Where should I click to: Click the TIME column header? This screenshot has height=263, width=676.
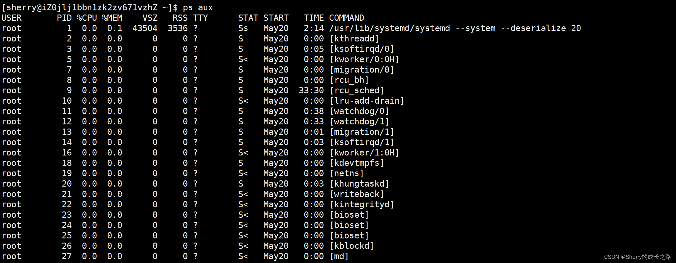tap(314, 18)
